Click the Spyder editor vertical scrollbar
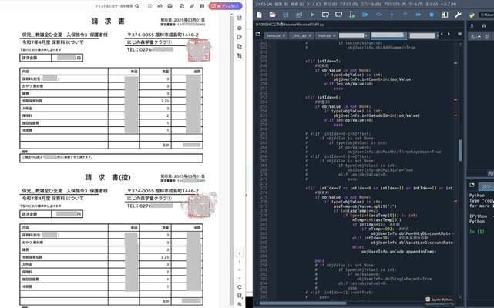This screenshot has height=308, width=494. pos(460,150)
